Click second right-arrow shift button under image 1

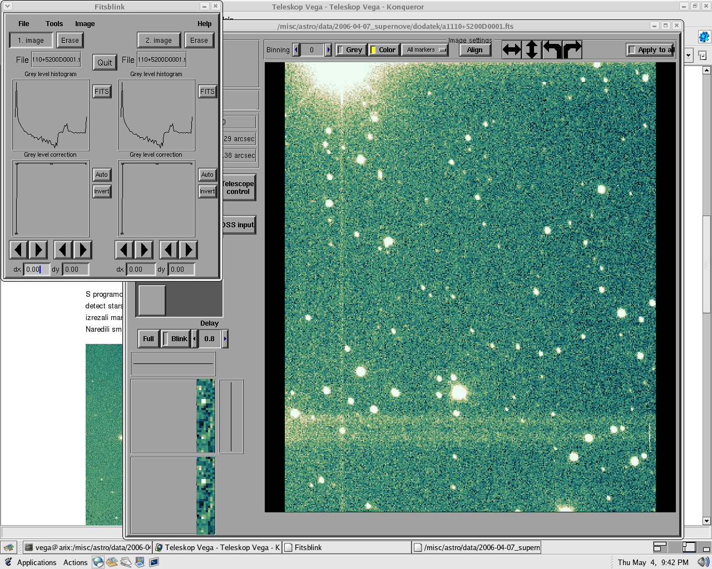coord(83,250)
